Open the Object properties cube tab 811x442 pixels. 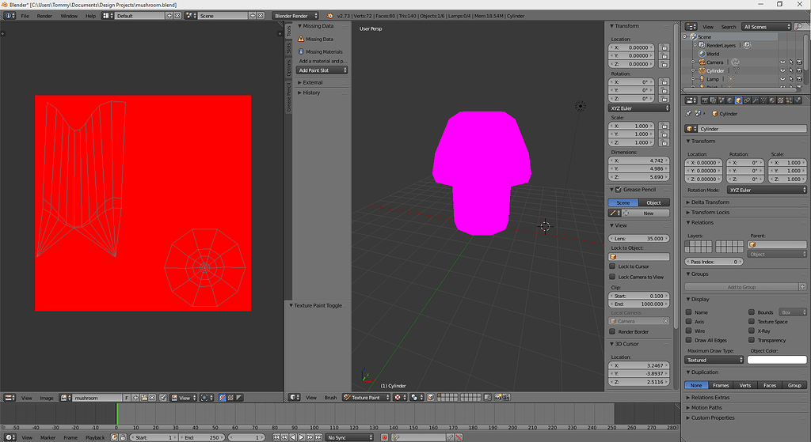pos(739,100)
